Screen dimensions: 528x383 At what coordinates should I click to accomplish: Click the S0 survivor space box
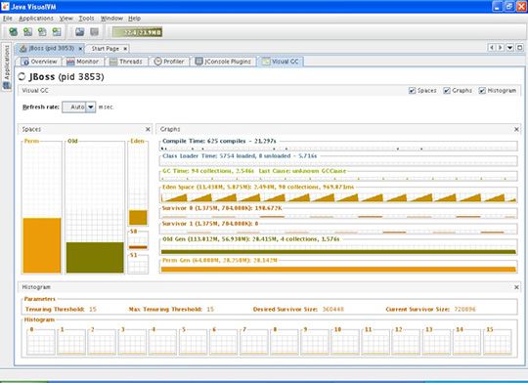pyautogui.click(x=138, y=240)
